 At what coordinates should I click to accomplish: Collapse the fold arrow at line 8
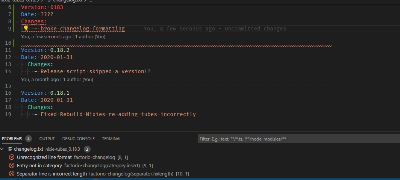click(17, 21)
